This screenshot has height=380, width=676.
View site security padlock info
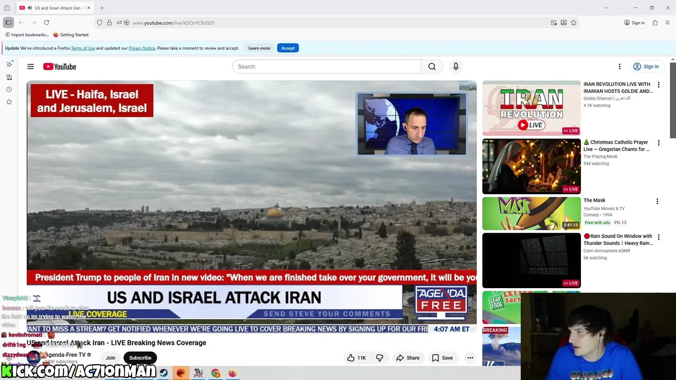[x=109, y=23]
